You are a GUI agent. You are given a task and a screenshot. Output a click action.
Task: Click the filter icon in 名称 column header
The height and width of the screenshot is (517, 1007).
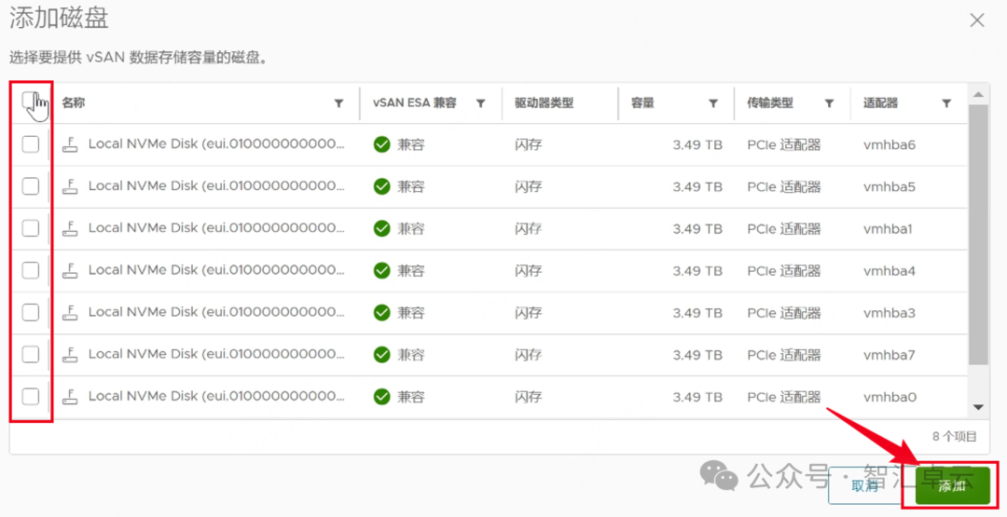(x=338, y=103)
